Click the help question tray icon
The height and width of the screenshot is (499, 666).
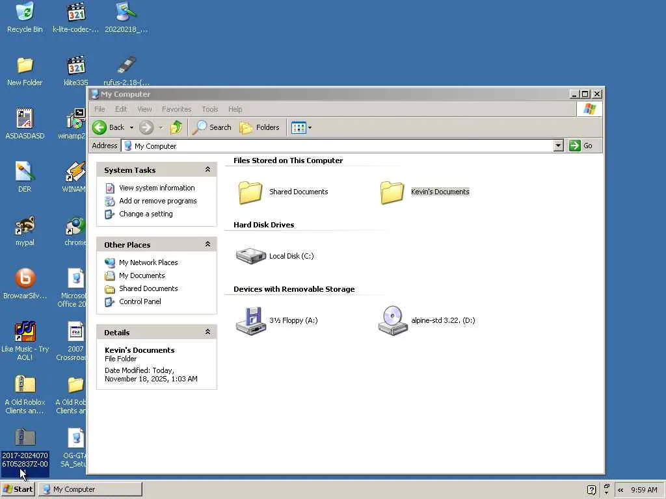click(x=591, y=490)
